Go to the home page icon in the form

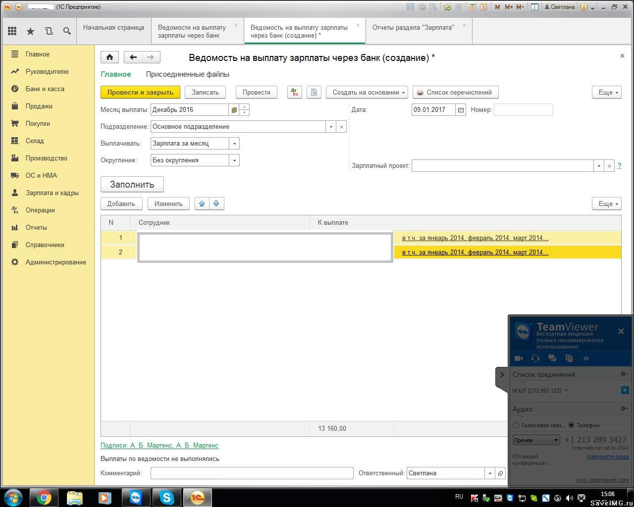(110, 57)
